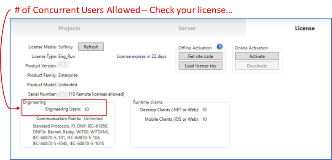332x160 pixels.
Task: Click the Softkey license media value
Action: (65, 47)
